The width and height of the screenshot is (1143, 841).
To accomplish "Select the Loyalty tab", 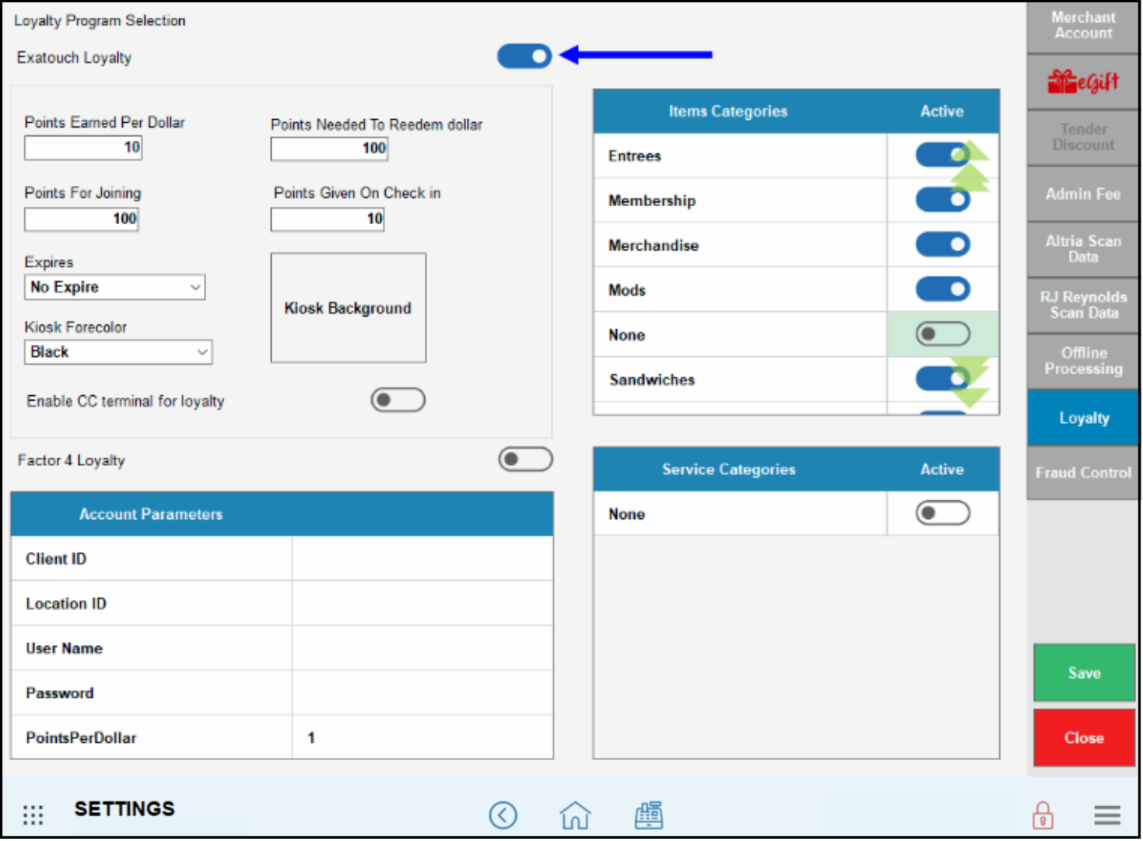I will pyautogui.click(x=1082, y=418).
